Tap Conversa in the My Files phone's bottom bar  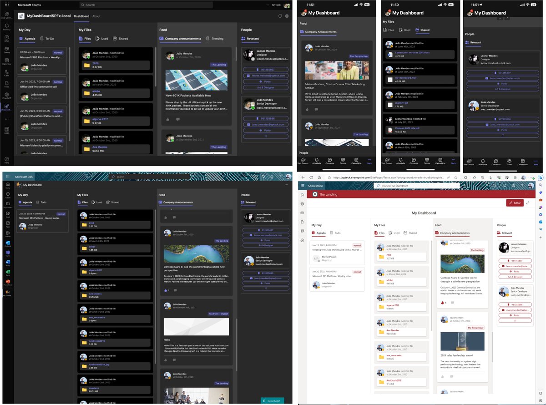413,161
